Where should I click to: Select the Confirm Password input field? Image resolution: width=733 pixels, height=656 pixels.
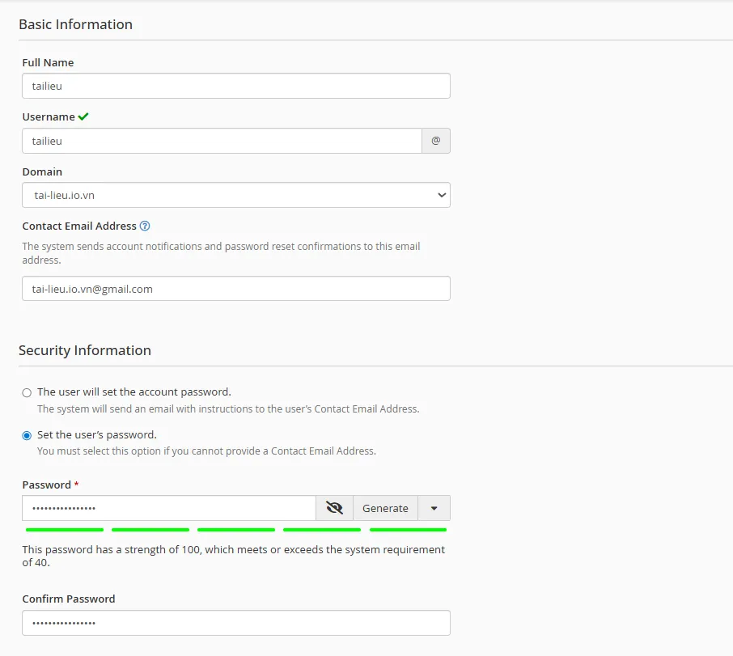[x=236, y=622]
